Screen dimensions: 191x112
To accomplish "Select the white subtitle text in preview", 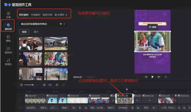I will (153, 56).
